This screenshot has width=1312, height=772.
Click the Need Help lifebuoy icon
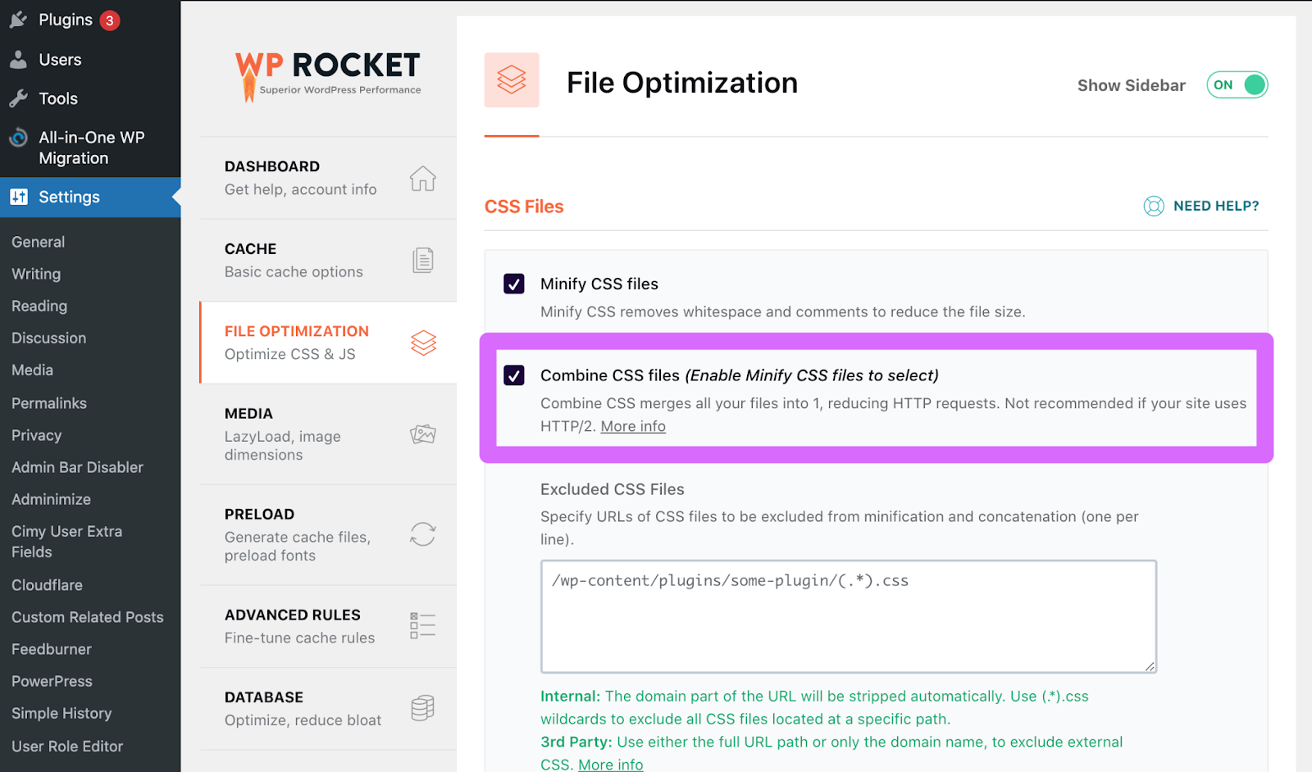pyautogui.click(x=1154, y=206)
